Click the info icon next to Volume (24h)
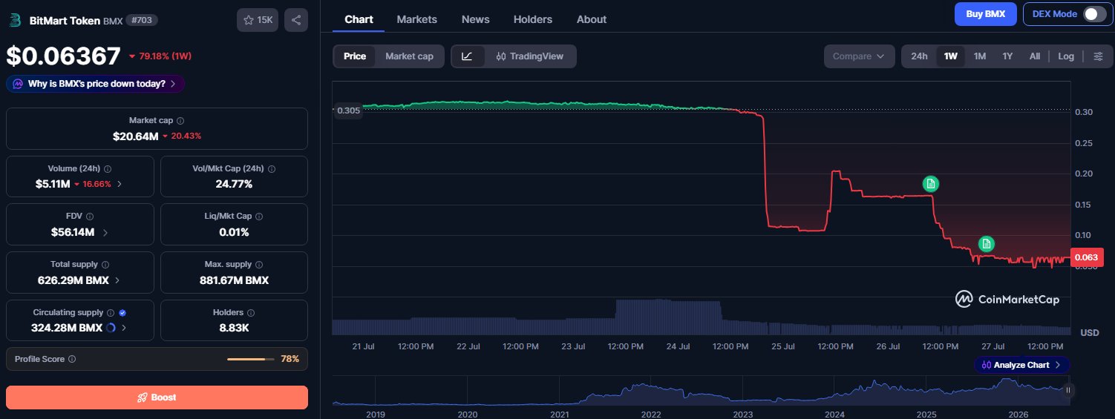The image size is (1115, 419). 108,169
